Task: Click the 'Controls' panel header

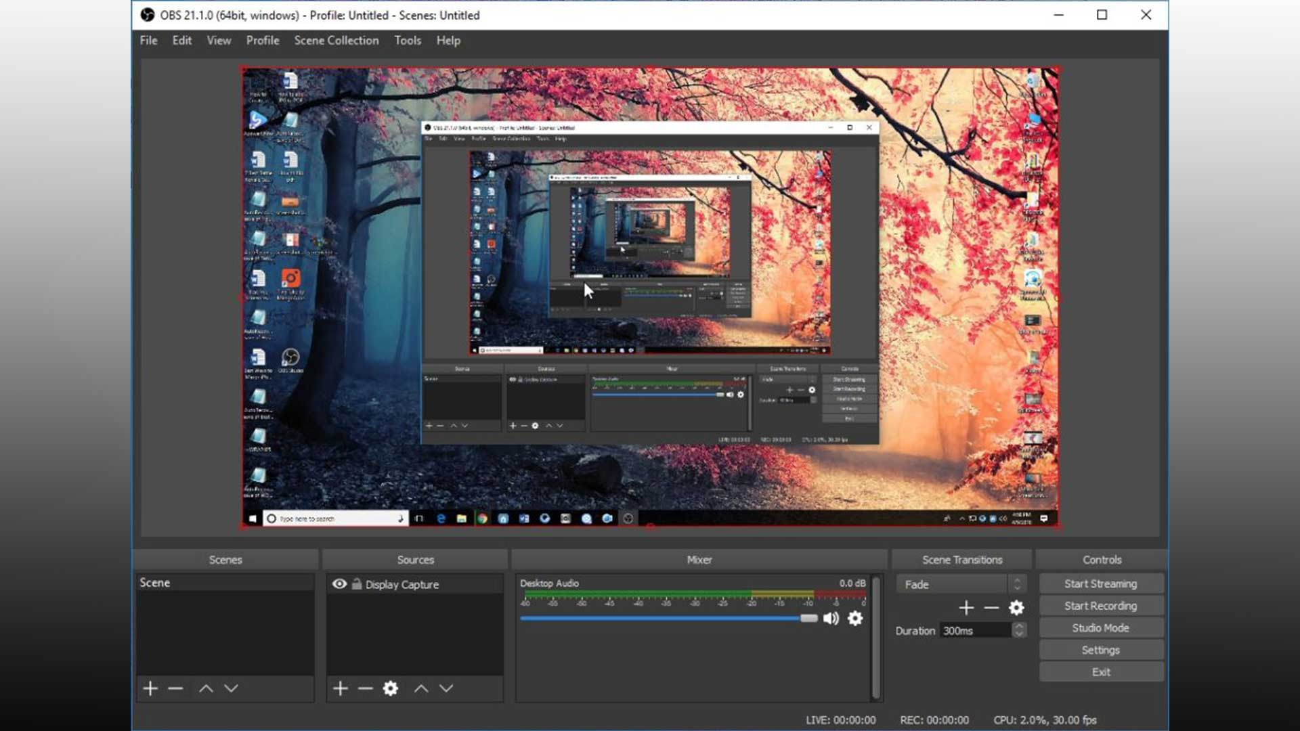Action: 1102,560
